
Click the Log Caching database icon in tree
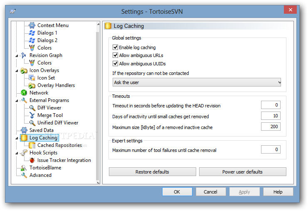tap(24, 138)
